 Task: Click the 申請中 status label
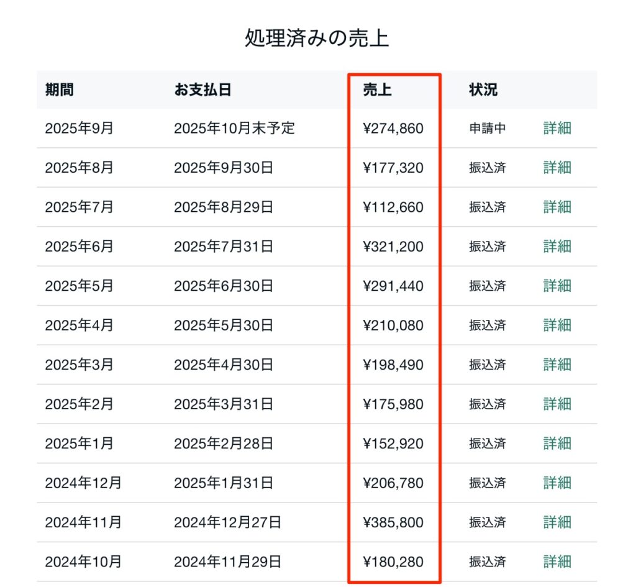coord(487,129)
